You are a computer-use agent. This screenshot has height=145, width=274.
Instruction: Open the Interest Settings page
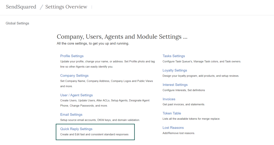pyautogui.click(x=175, y=85)
